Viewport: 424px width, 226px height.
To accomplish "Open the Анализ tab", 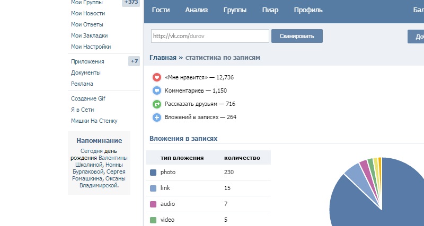I will (x=197, y=10).
